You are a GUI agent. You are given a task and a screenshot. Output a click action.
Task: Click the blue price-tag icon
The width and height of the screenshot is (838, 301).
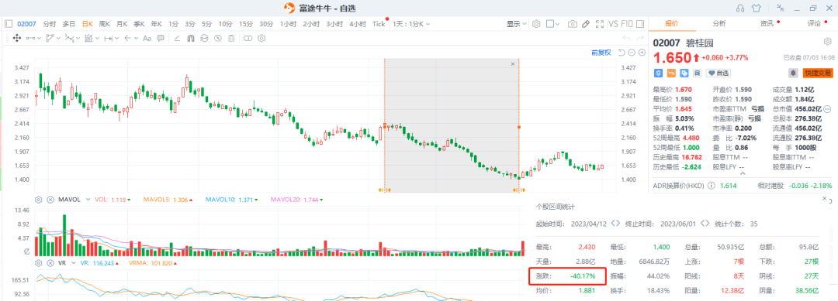684,73
